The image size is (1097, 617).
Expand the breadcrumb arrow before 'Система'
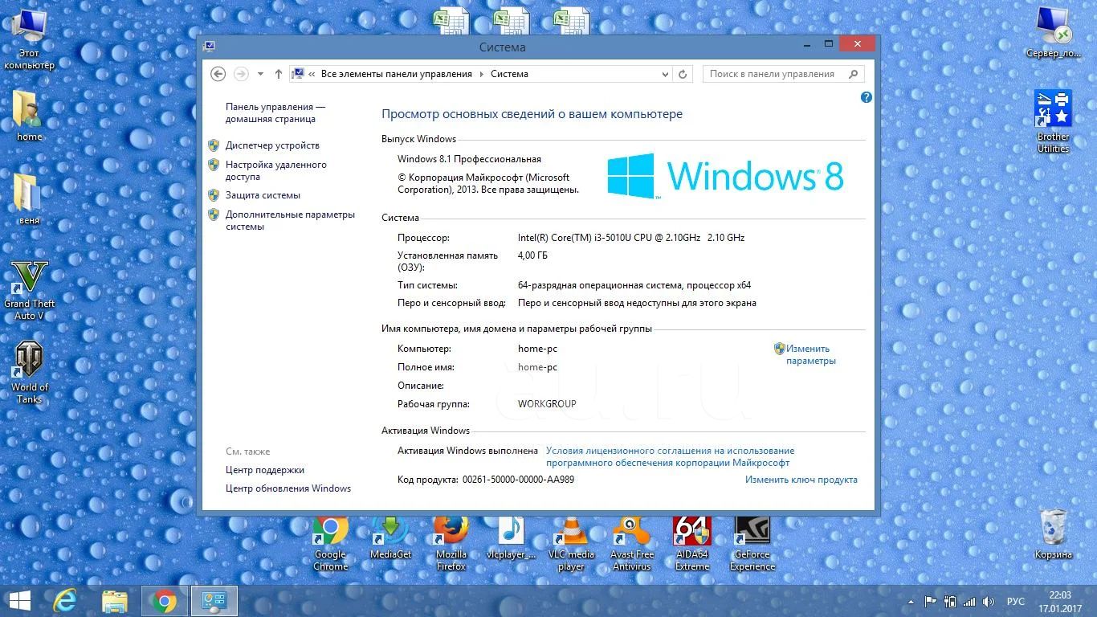[482, 74]
